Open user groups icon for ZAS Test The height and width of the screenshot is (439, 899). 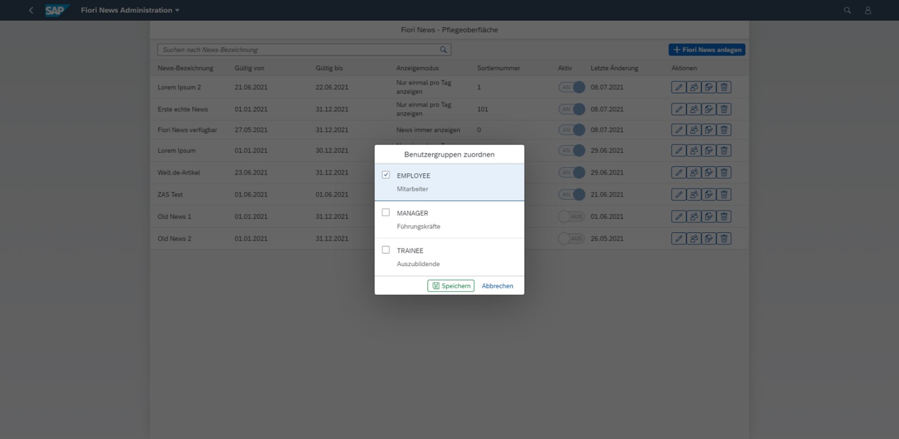click(x=693, y=194)
